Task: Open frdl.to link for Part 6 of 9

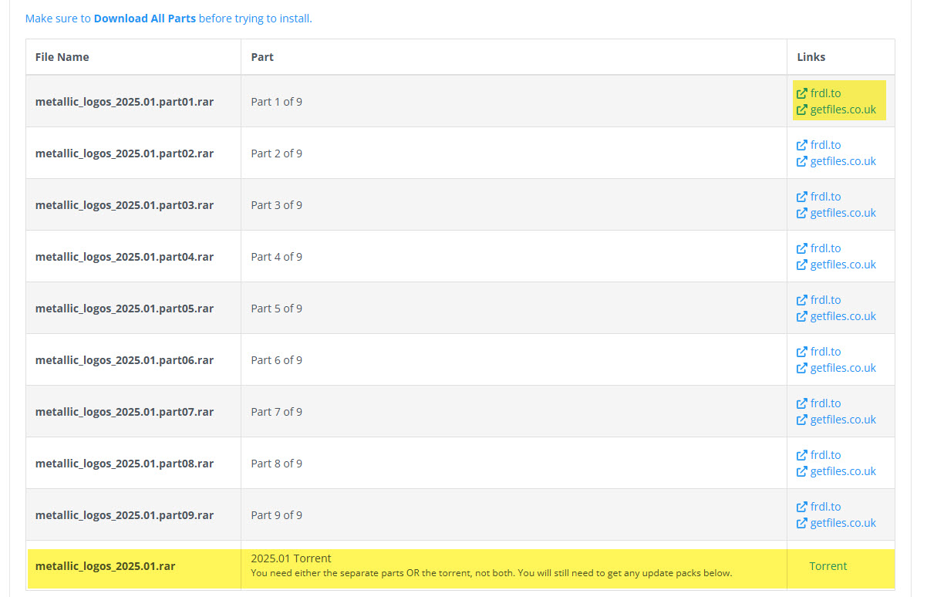Action: (x=825, y=352)
